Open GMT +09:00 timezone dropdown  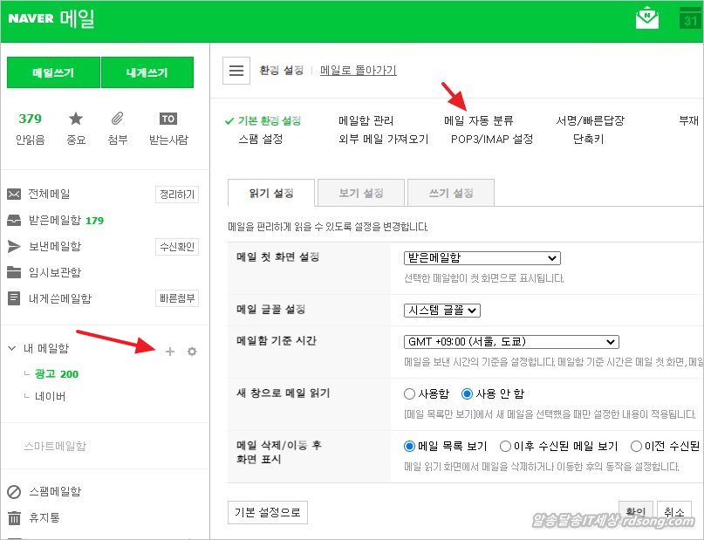[x=511, y=342]
